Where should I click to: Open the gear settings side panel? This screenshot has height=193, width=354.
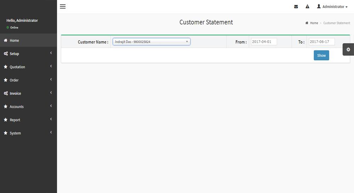(x=348, y=49)
